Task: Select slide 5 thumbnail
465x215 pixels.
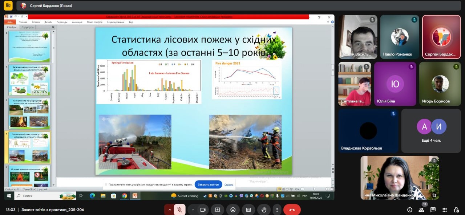Action: (x=29, y=177)
